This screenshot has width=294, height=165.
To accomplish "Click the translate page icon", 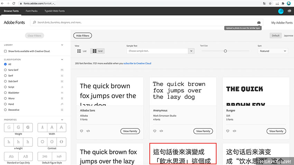I will point(264,3).
